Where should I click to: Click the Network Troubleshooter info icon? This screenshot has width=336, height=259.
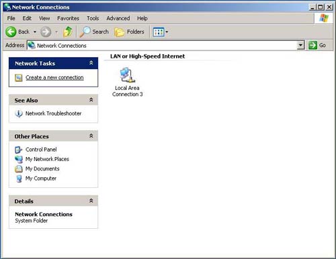coord(19,113)
